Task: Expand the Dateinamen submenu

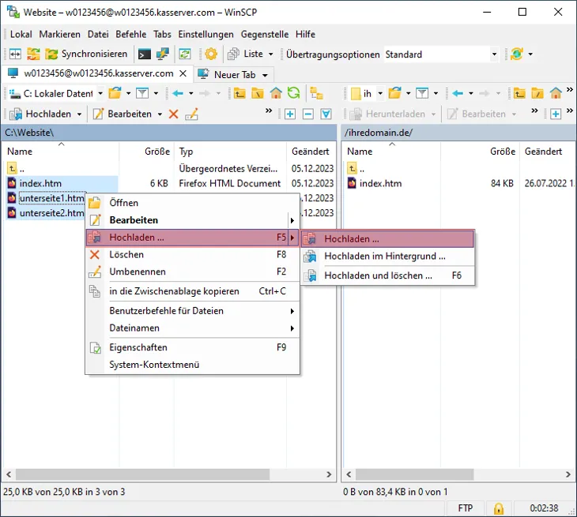Action: tap(192, 328)
